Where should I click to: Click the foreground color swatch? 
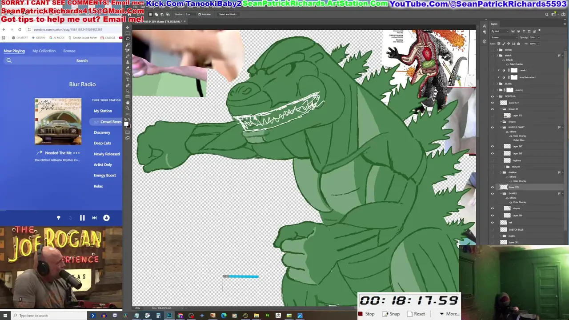pyautogui.click(x=126, y=124)
